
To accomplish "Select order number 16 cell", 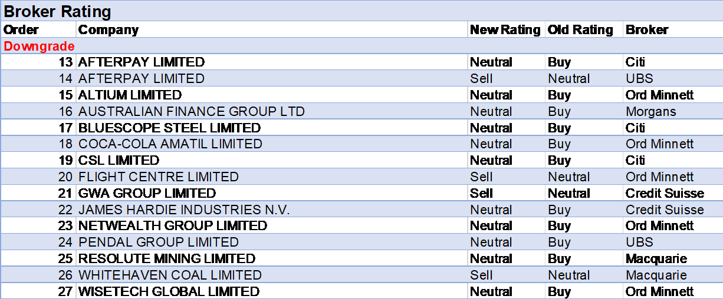I will coord(65,112).
